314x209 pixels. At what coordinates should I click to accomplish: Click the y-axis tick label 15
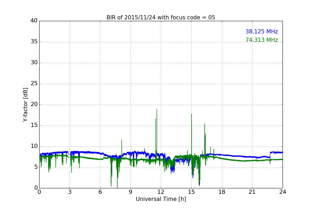[x=34, y=125]
